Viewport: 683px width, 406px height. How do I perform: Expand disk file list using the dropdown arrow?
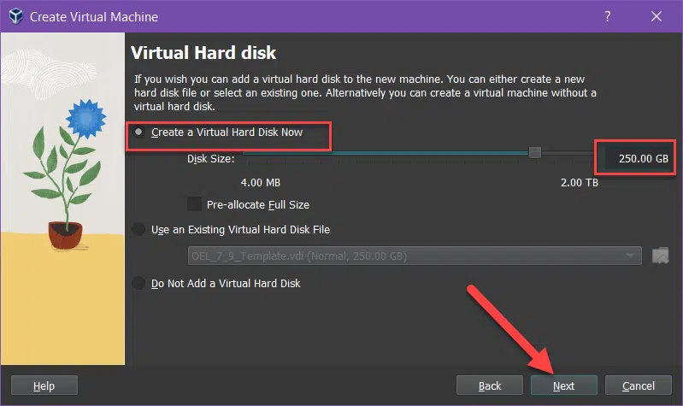(630, 256)
